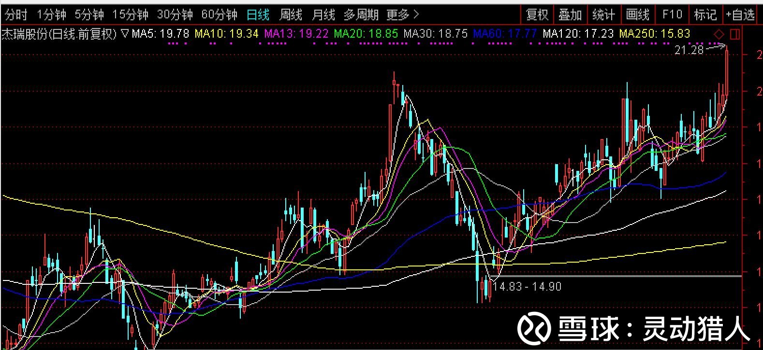Toggle the MA250 yellow indicator label
The image size is (763, 350).
(x=655, y=34)
